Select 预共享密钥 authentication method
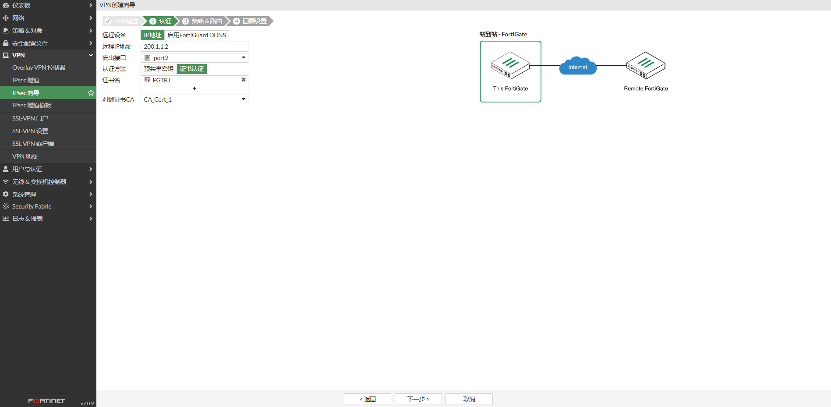 [x=159, y=69]
